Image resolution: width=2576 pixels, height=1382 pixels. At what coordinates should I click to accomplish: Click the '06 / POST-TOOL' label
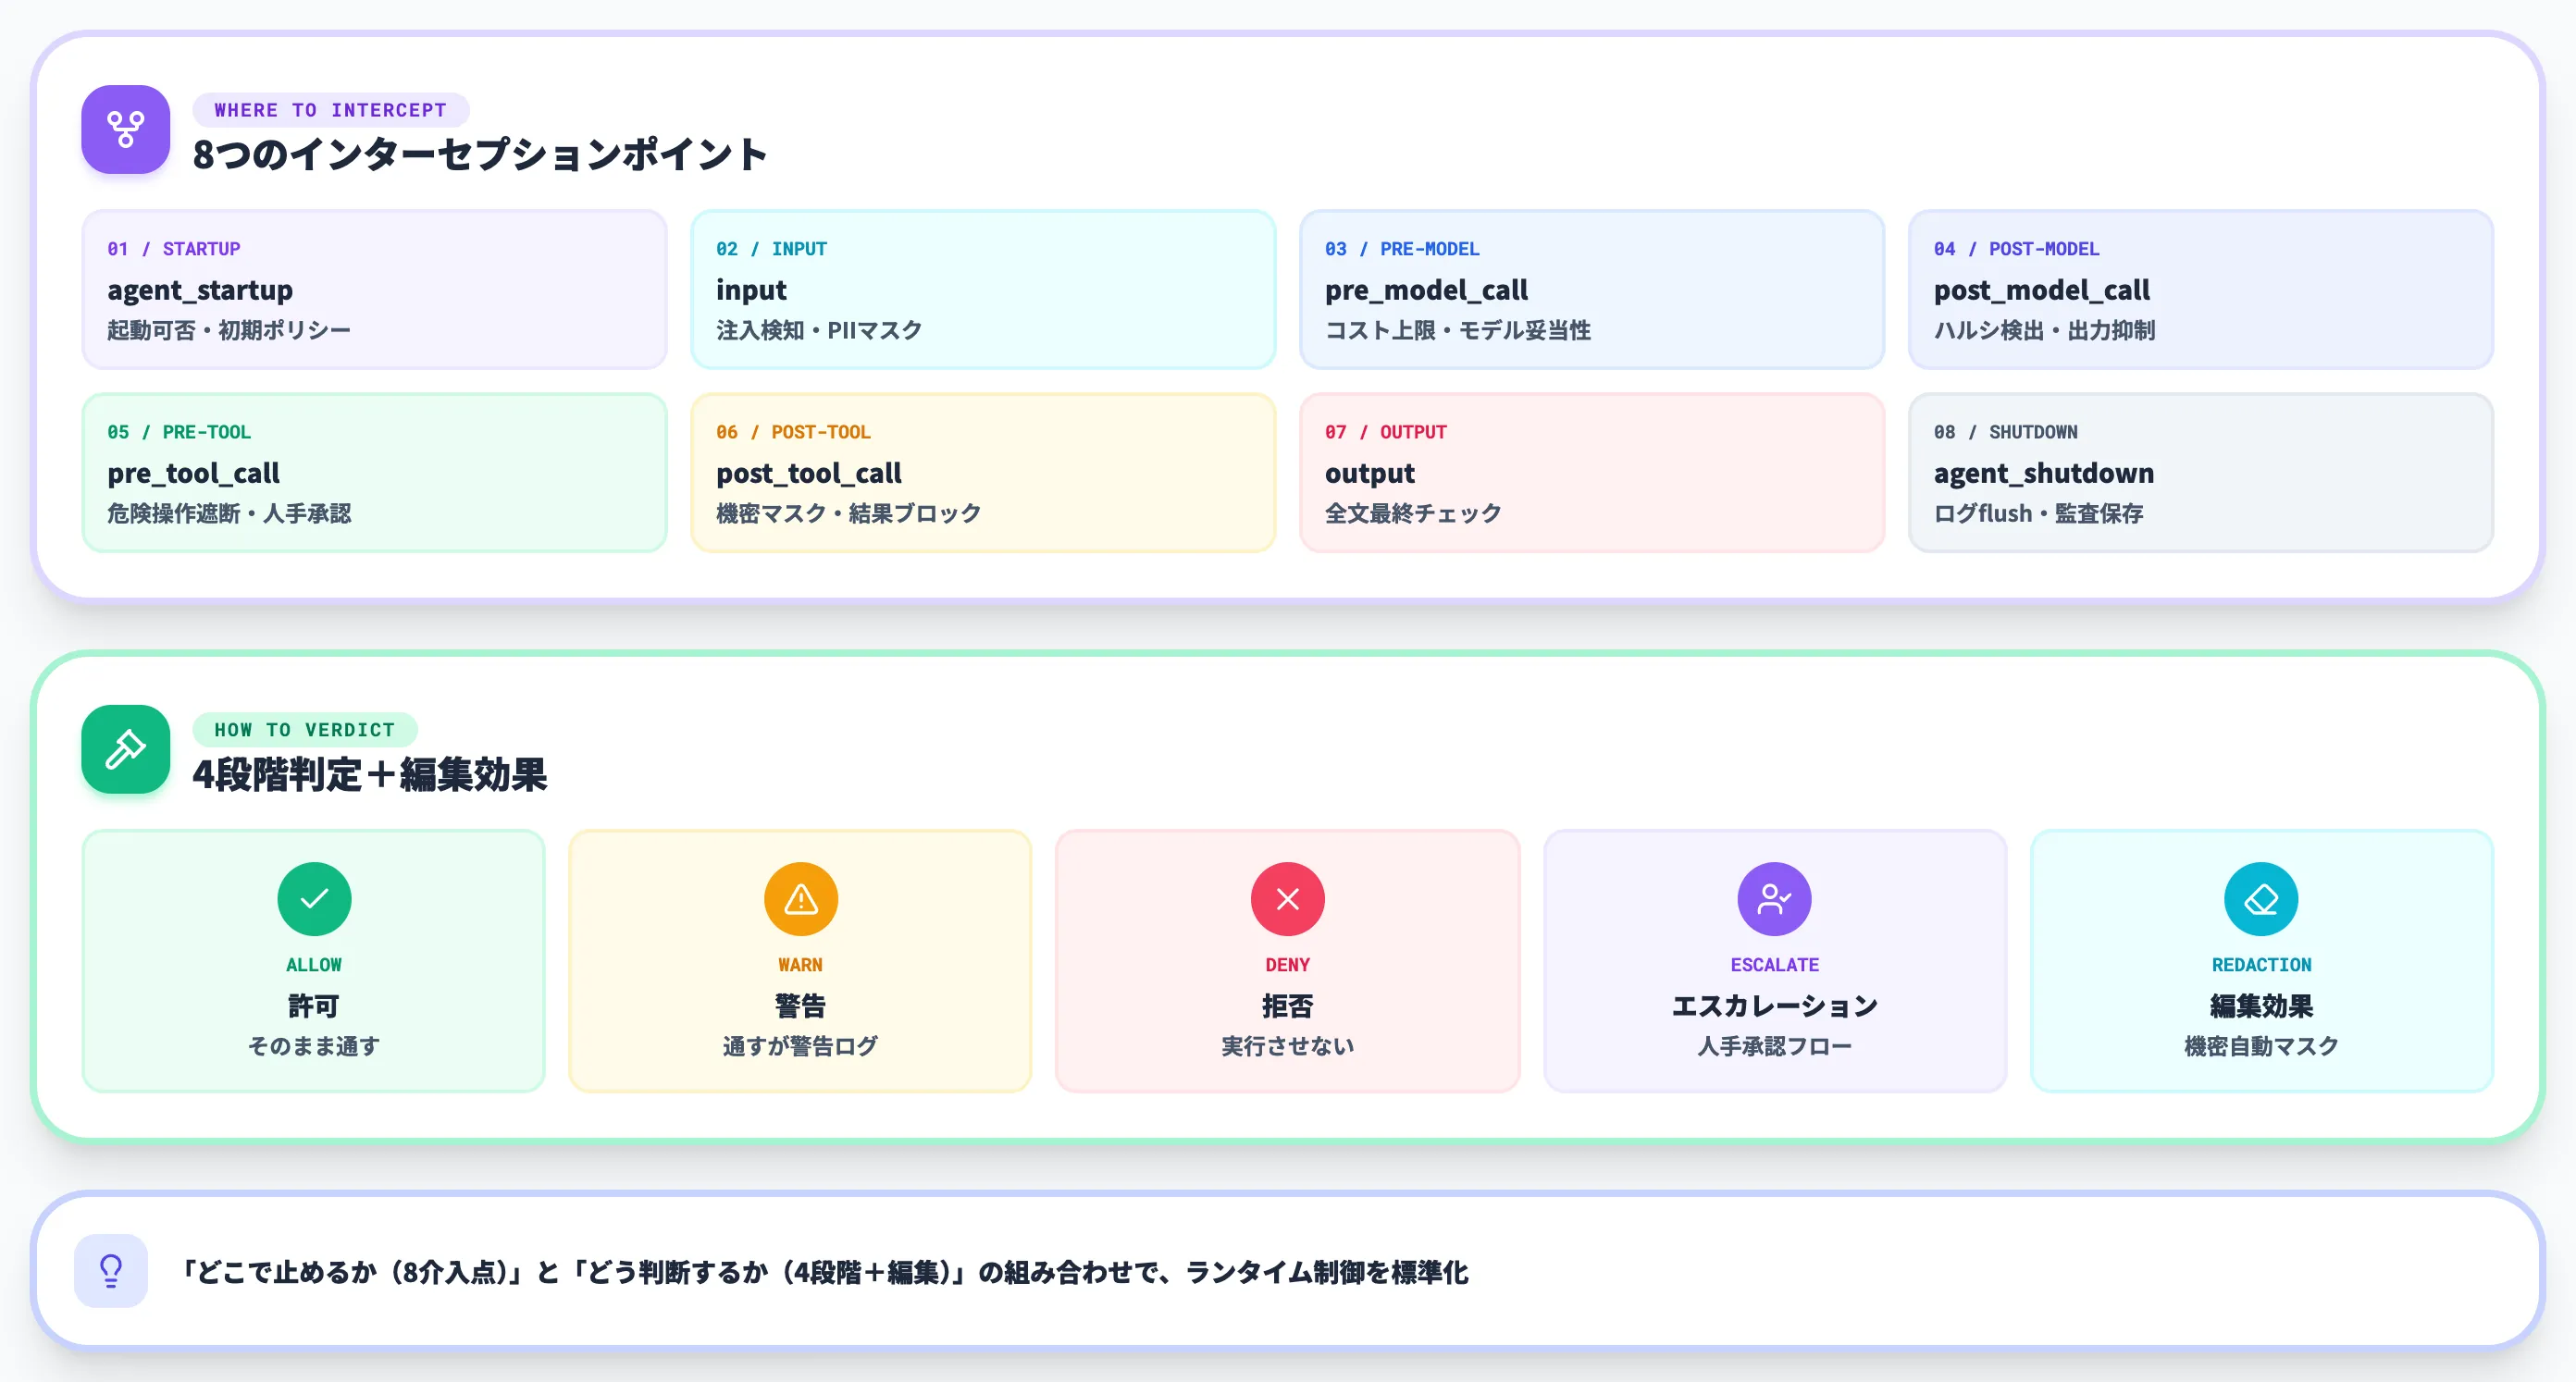(x=793, y=432)
